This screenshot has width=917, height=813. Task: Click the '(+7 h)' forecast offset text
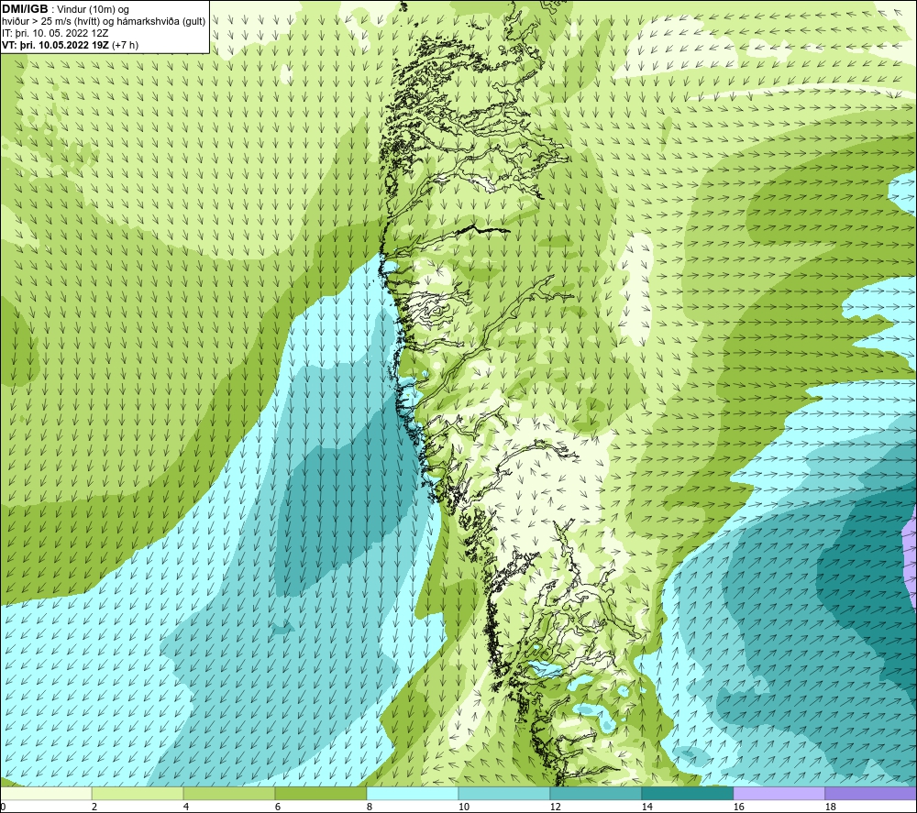coord(125,45)
